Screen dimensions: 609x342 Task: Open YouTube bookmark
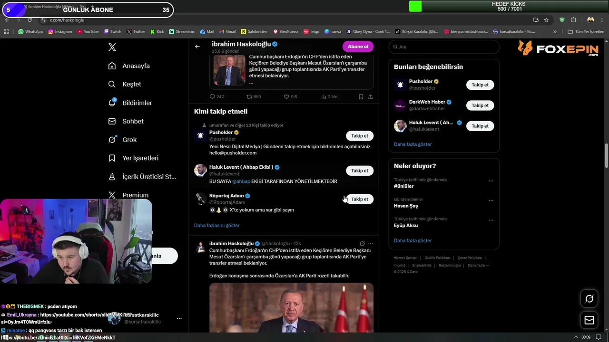pyautogui.click(x=88, y=32)
